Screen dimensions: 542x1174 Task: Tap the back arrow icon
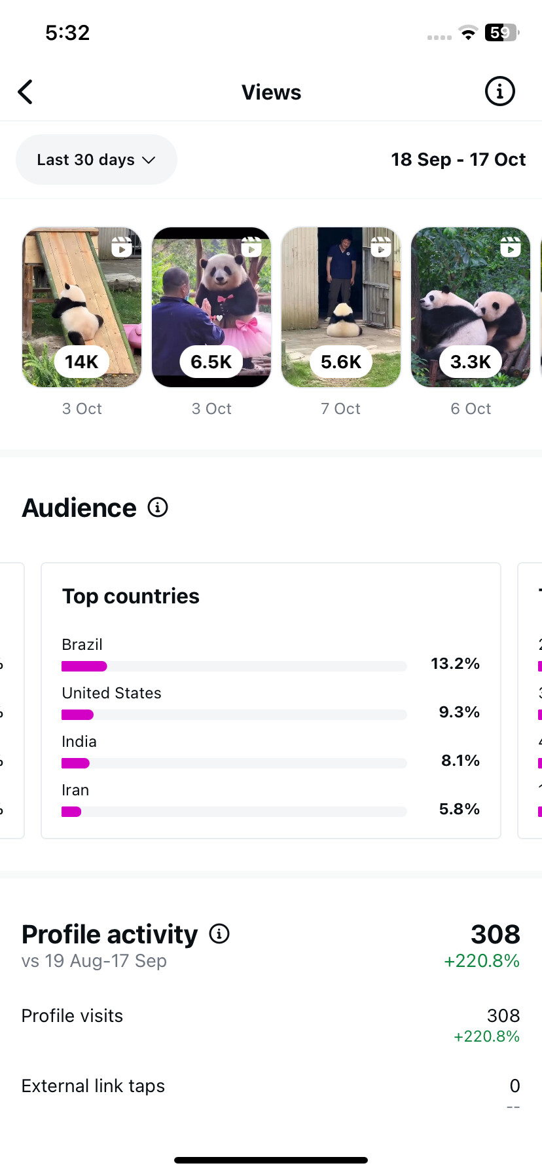pos(26,92)
